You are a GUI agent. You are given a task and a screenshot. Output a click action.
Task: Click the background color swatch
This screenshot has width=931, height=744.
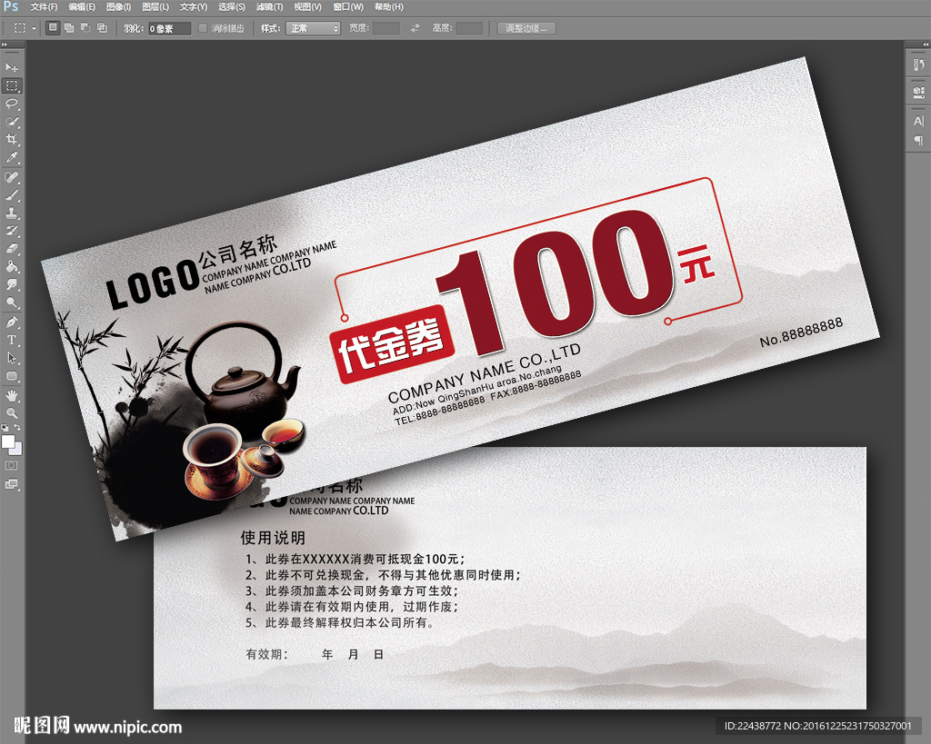coord(18,450)
